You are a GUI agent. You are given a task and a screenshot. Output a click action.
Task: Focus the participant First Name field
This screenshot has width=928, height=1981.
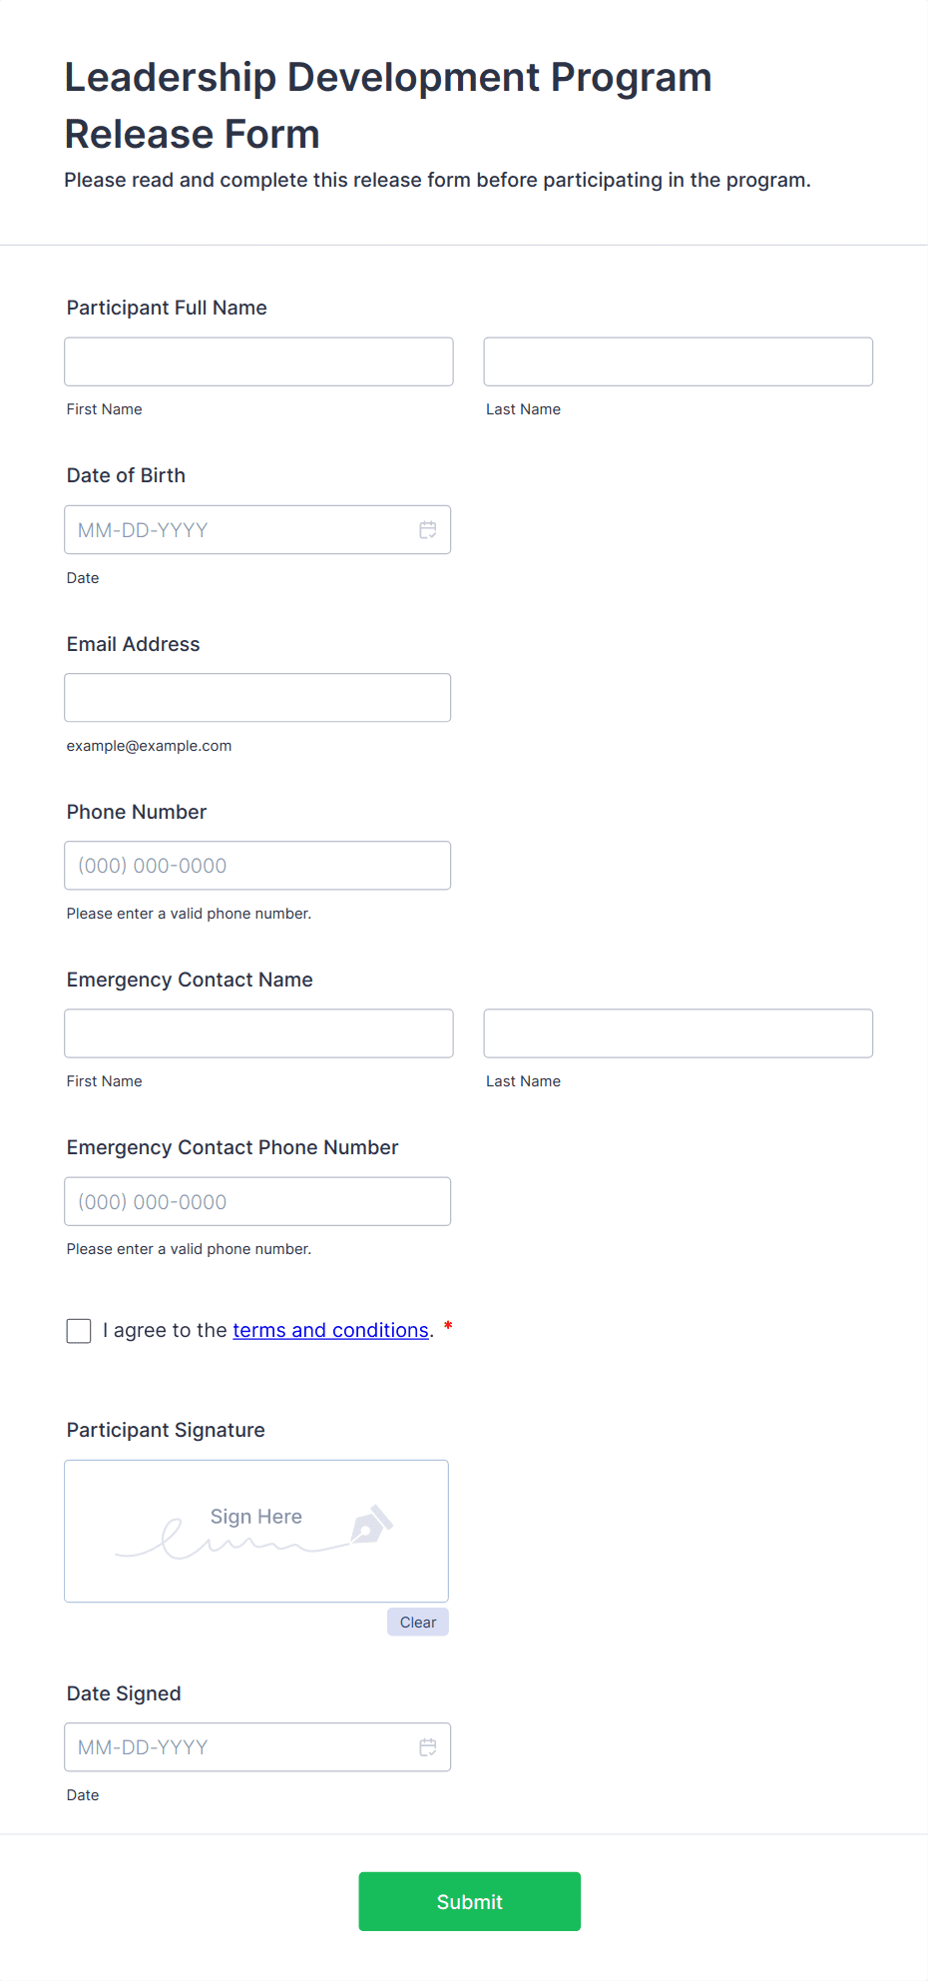[x=259, y=361]
